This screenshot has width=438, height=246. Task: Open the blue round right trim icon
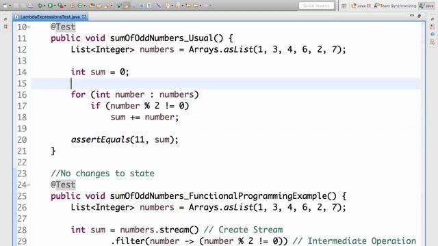(433, 34)
